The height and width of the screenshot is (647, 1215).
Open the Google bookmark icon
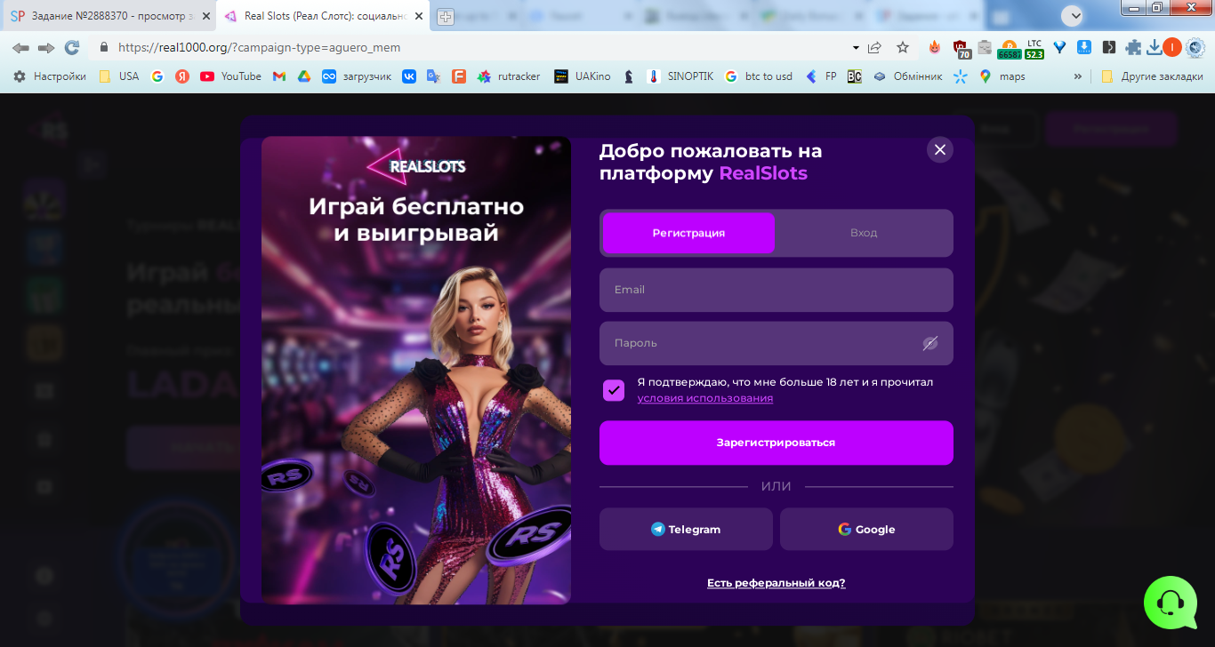pos(157,76)
